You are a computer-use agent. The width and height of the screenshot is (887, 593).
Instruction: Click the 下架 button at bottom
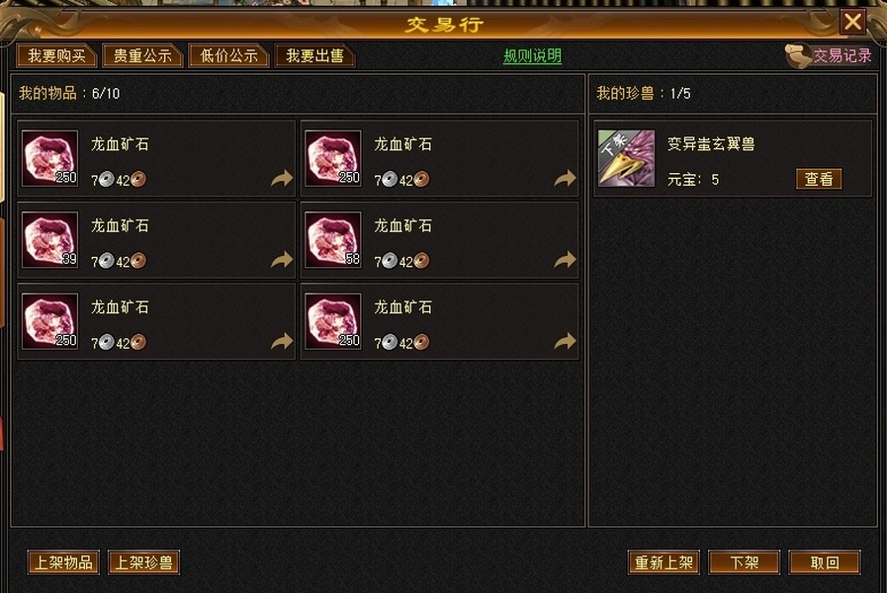point(744,562)
